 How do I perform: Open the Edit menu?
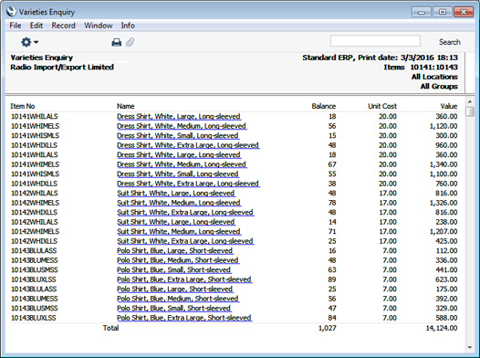click(37, 26)
